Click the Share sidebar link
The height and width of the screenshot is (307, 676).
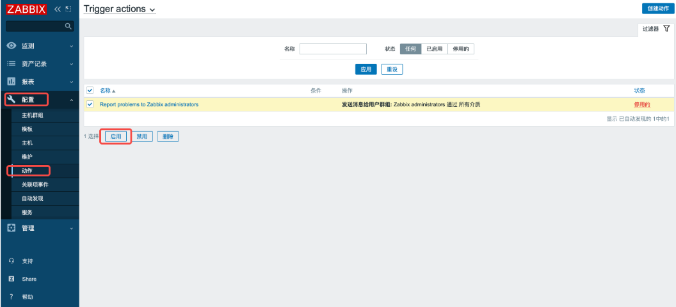point(29,279)
